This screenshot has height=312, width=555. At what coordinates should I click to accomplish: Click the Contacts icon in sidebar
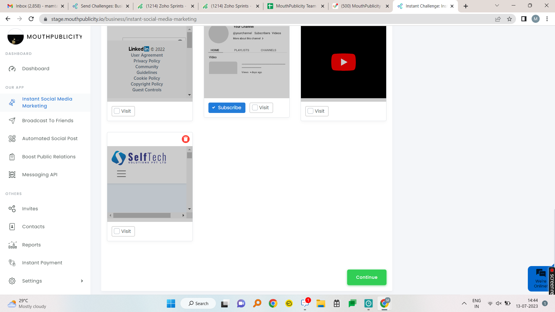pyautogui.click(x=12, y=227)
